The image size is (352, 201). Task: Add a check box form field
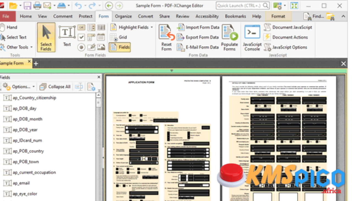(x=81, y=37)
